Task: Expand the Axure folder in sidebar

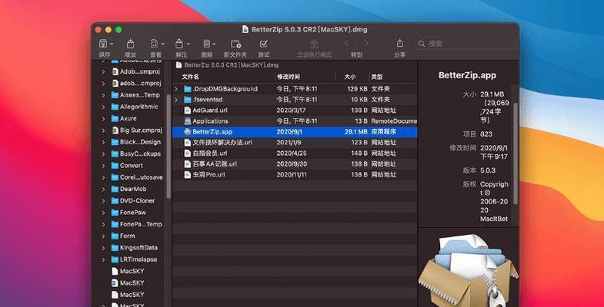Action: click(x=103, y=118)
